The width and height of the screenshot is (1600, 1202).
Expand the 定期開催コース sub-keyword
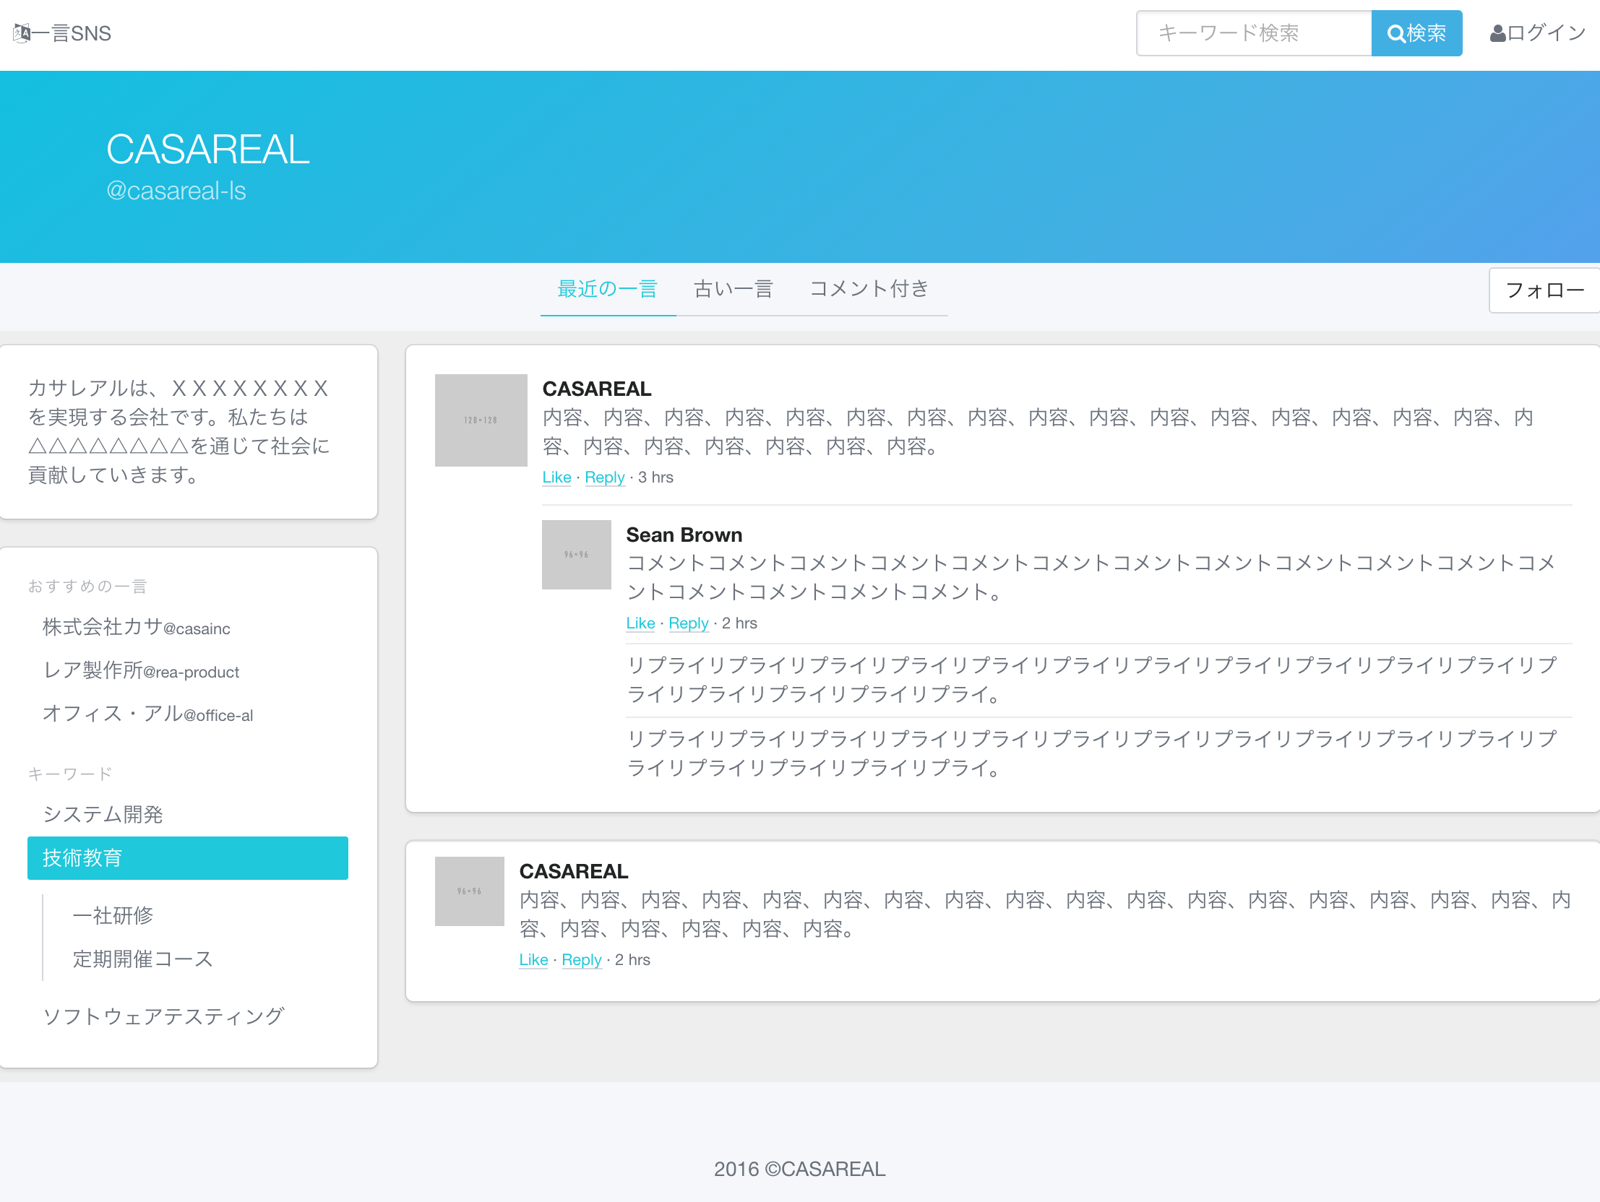[142, 959]
